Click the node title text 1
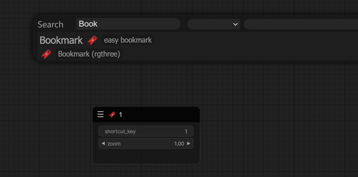This screenshot has width=358, height=177. click(x=120, y=114)
